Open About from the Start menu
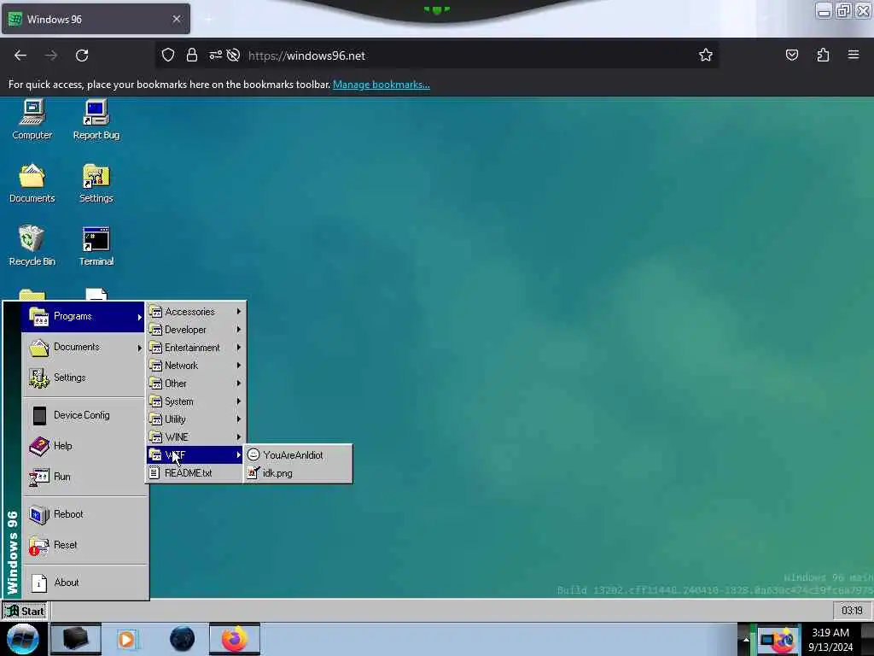Screen dimensions: 874x656 point(83,583)
